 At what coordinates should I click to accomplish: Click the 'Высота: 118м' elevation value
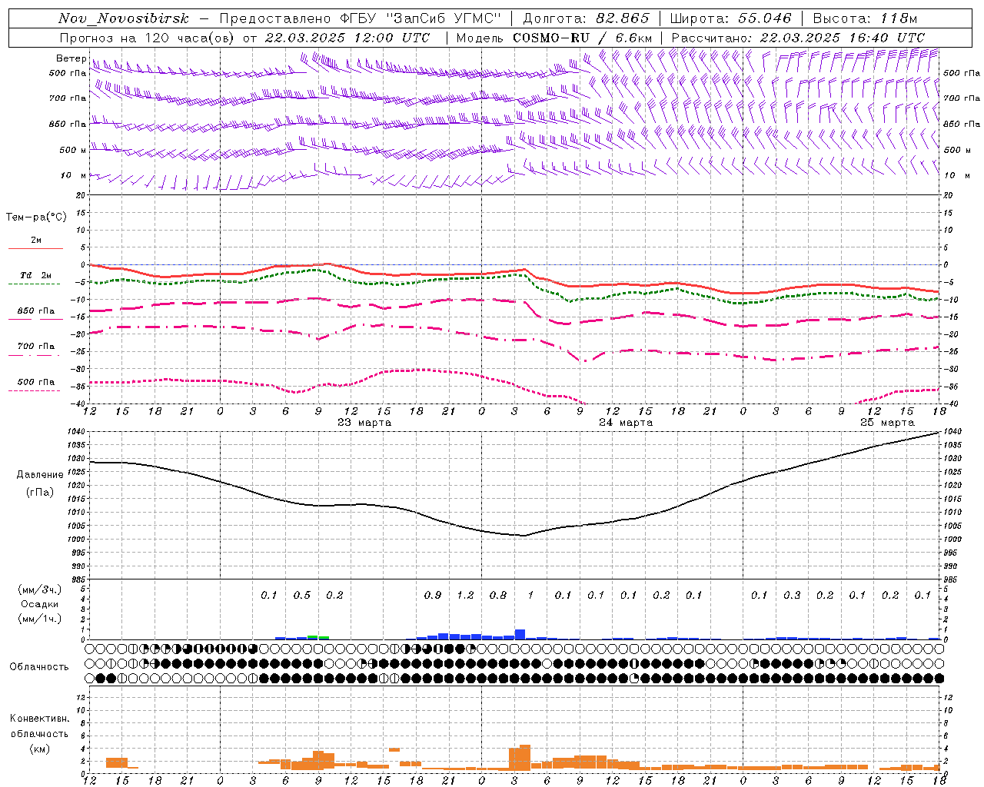[x=865, y=19]
